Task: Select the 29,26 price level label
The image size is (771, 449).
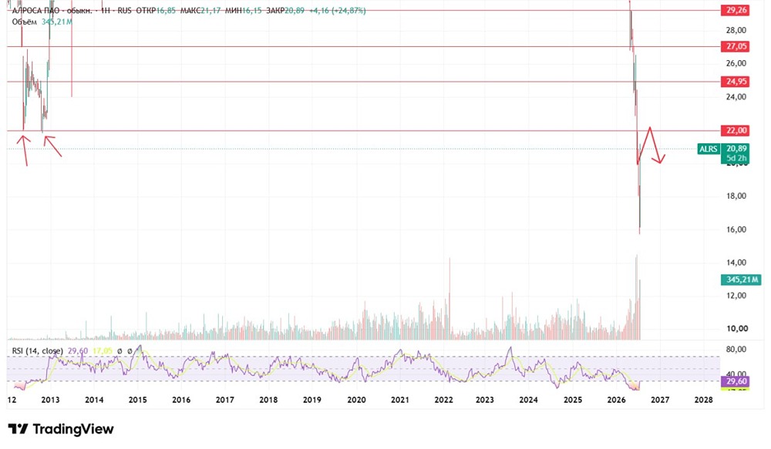Action: pyautogui.click(x=735, y=10)
